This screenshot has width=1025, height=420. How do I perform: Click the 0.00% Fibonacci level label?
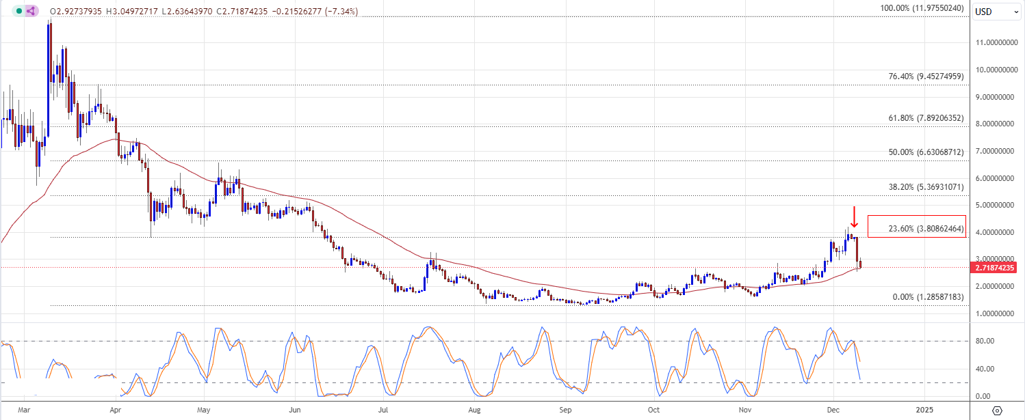pos(928,298)
